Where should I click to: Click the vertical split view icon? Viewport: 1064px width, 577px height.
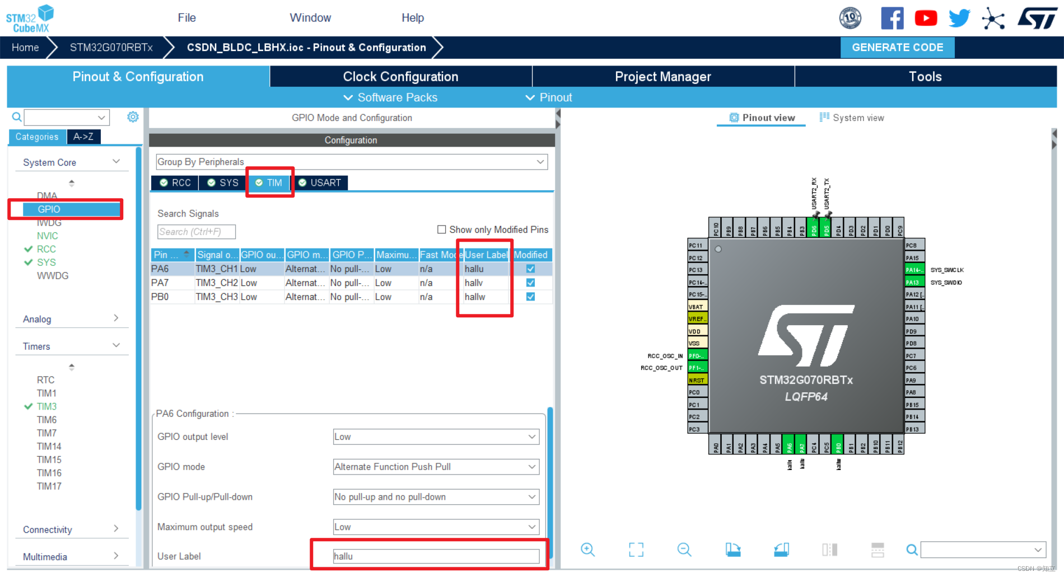point(829,550)
